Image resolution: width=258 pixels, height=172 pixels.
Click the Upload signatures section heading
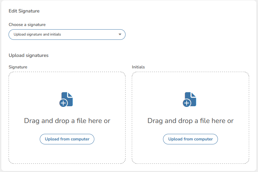coord(29,55)
